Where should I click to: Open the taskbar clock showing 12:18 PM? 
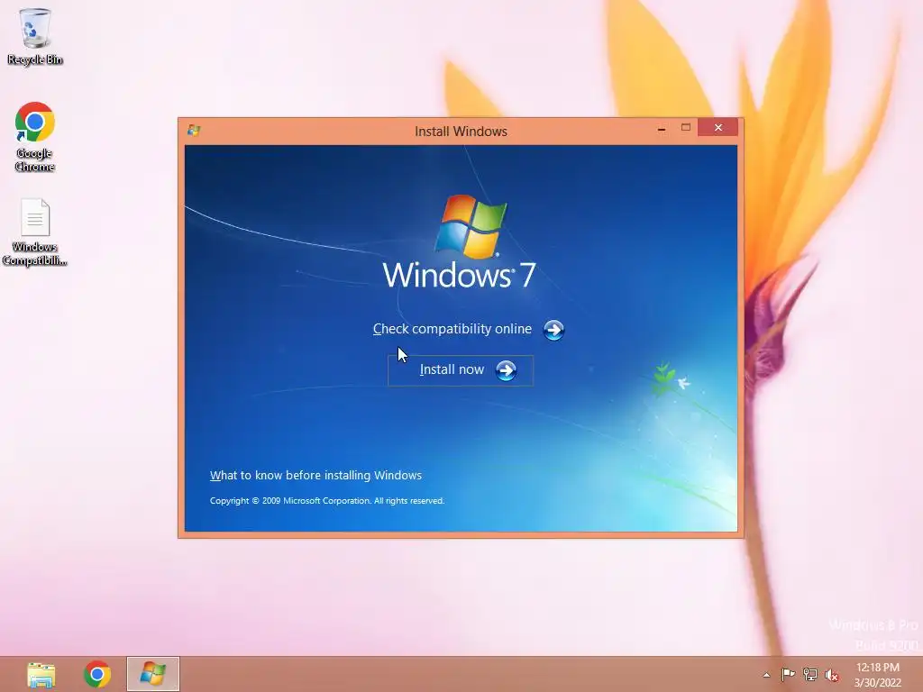click(x=878, y=675)
